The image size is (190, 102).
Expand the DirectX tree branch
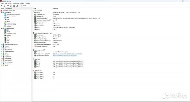(2, 55)
